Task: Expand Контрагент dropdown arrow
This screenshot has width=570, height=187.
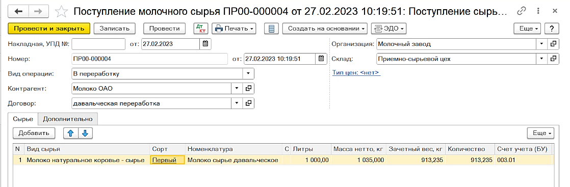Action: (237, 88)
